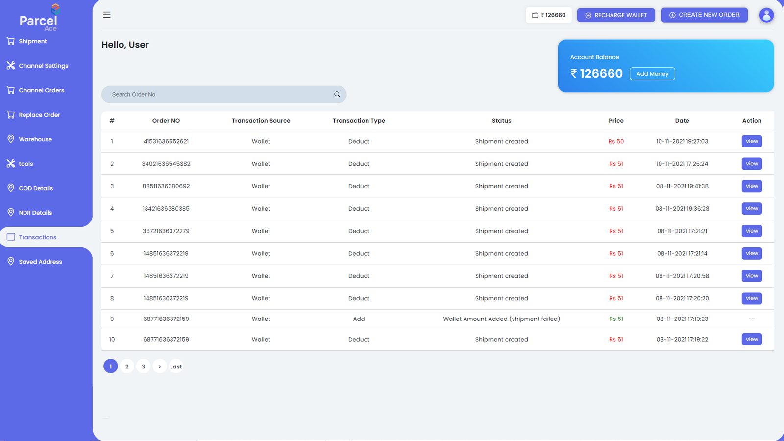Image resolution: width=784 pixels, height=441 pixels.
Task: View transaction for order 41531636552621
Action: pyautogui.click(x=752, y=141)
